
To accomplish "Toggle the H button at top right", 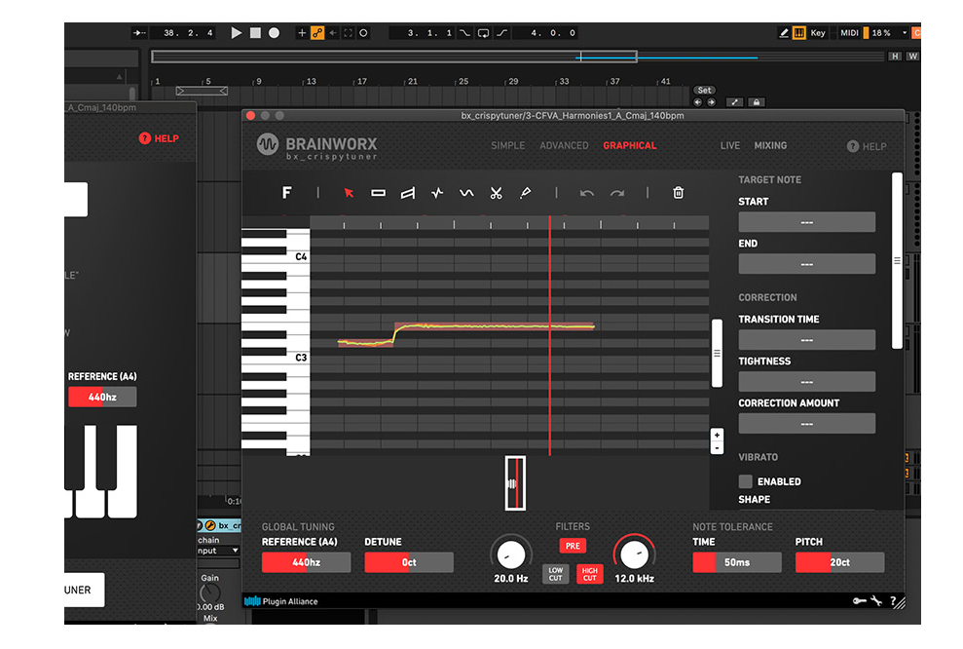I will pos(895,57).
